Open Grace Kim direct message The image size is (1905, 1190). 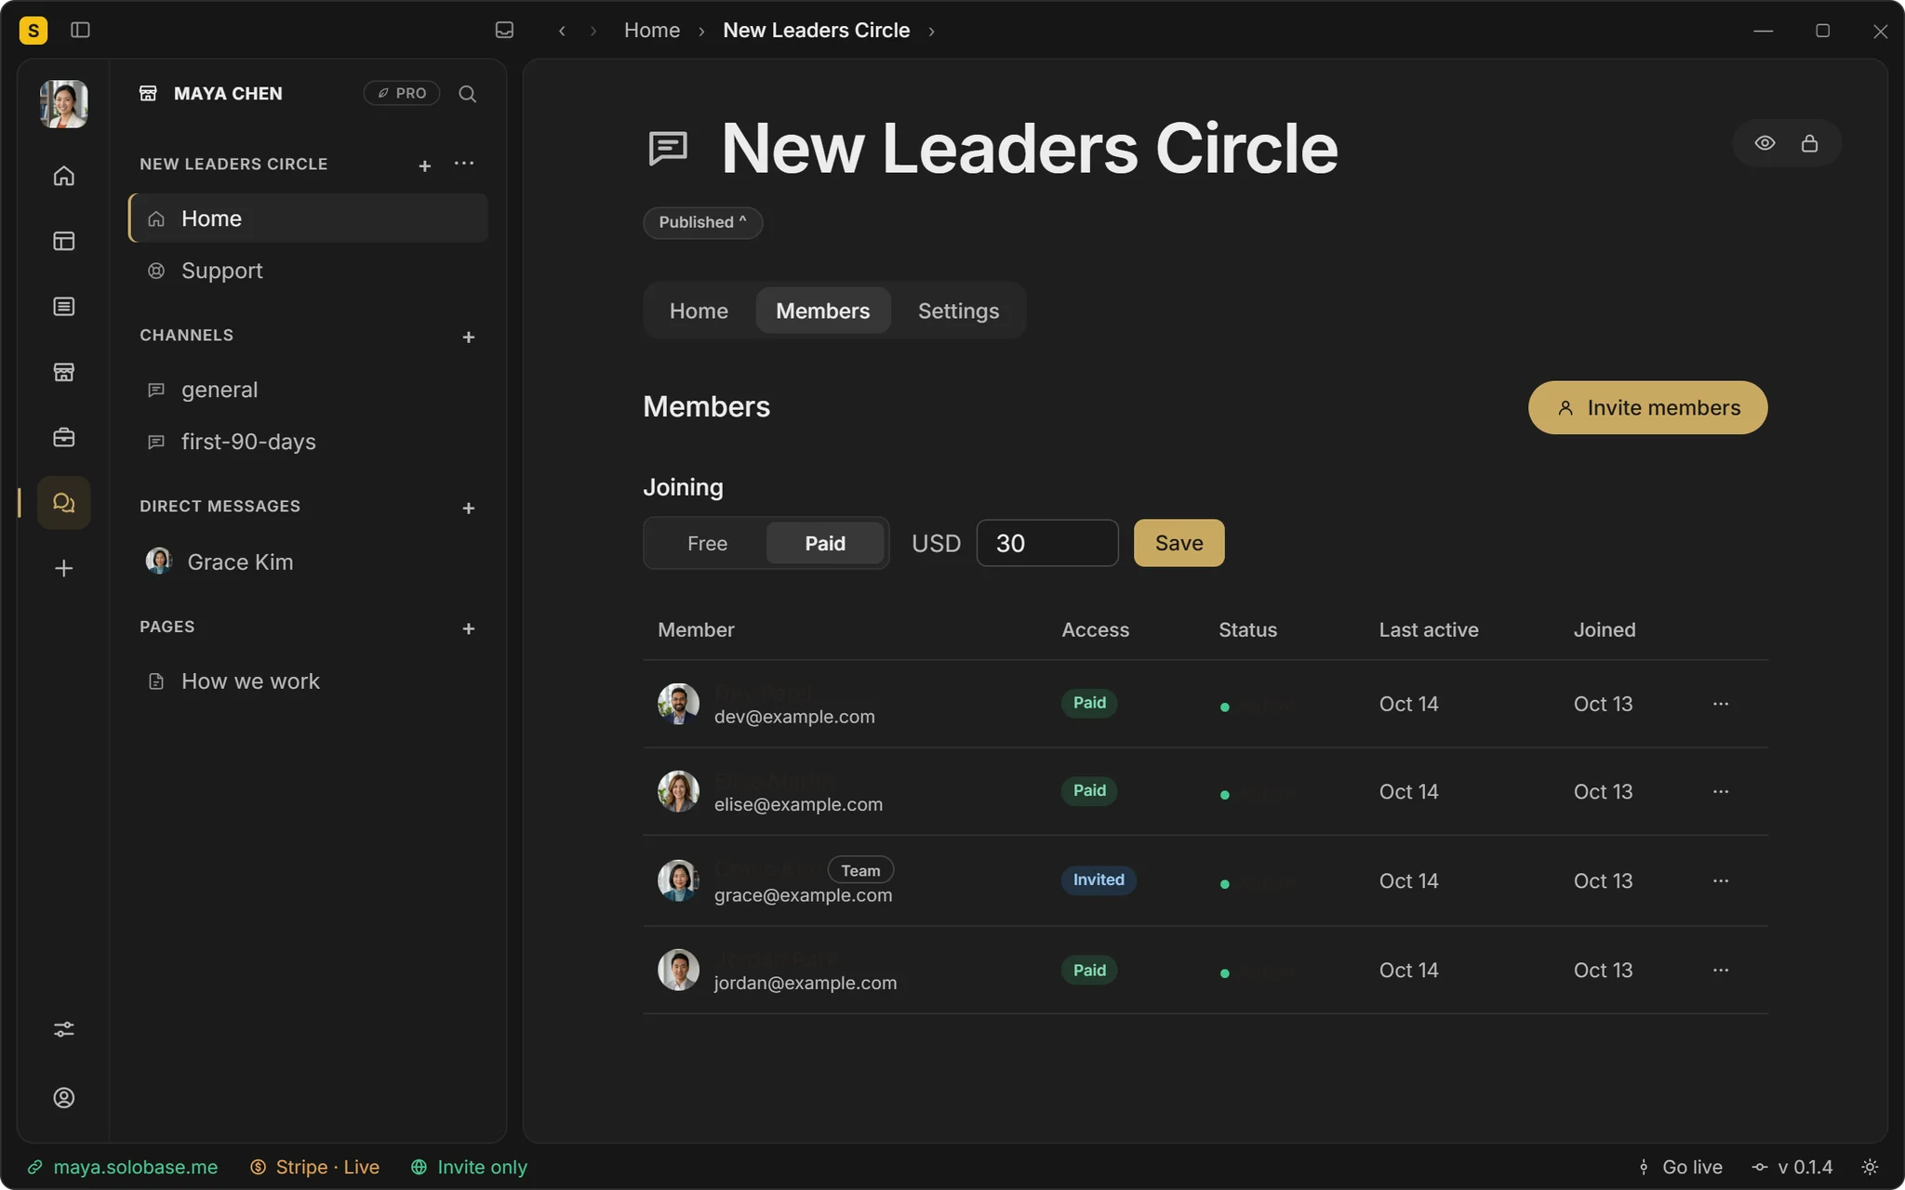click(x=308, y=562)
